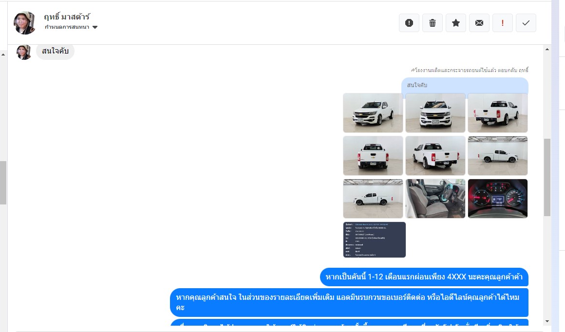The image size is (565, 332).
Task: Click the contact name ฤทธิ์ มาสด้าร์
Action: point(67,17)
